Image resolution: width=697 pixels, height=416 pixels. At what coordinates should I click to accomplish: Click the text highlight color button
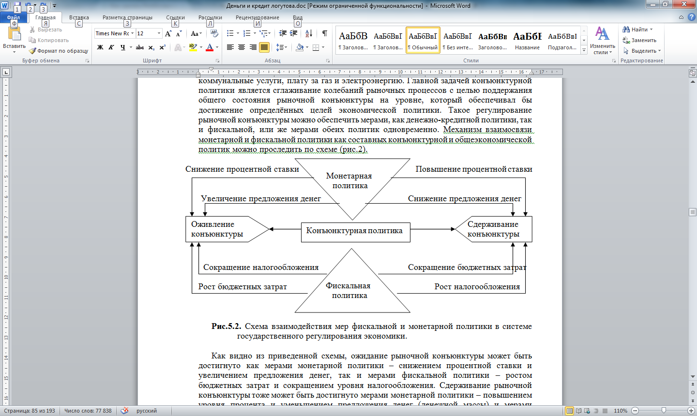(x=193, y=47)
